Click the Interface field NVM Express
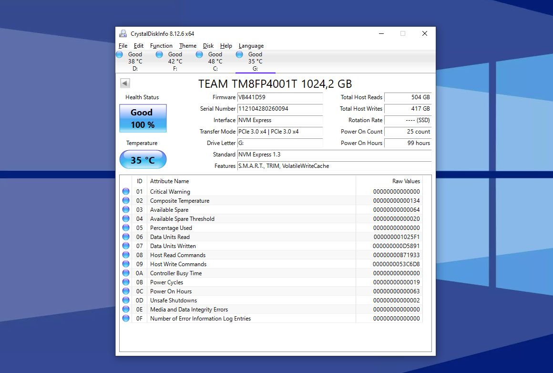This screenshot has width=553, height=373. point(280,120)
